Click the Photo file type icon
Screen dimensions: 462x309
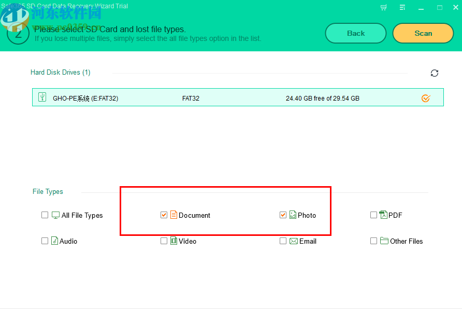(293, 215)
